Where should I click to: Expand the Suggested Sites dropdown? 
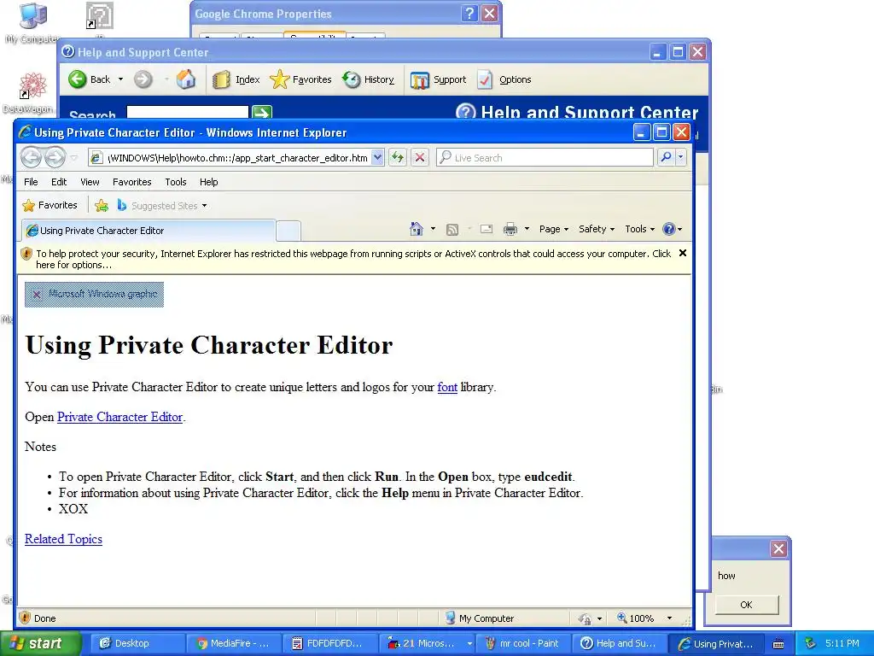(205, 206)
